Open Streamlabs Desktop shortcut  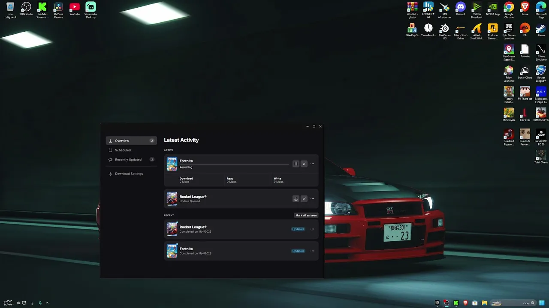[x=90, y=10]
